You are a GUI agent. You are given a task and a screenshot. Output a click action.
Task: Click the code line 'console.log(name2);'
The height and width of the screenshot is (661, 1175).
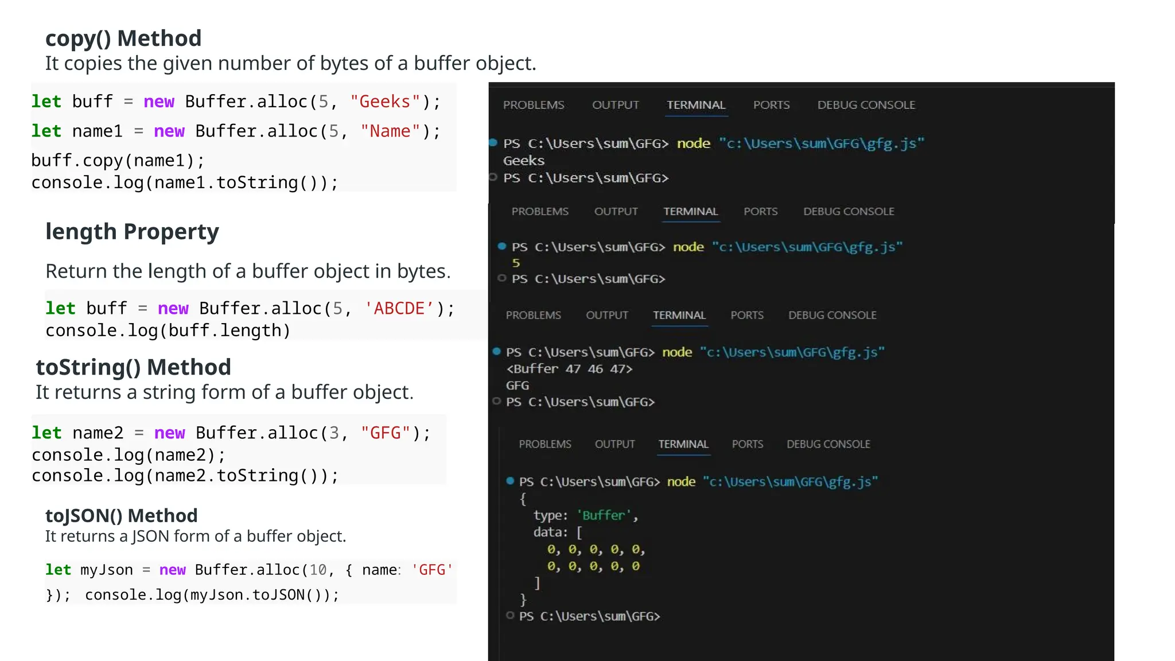click(129, 455)
